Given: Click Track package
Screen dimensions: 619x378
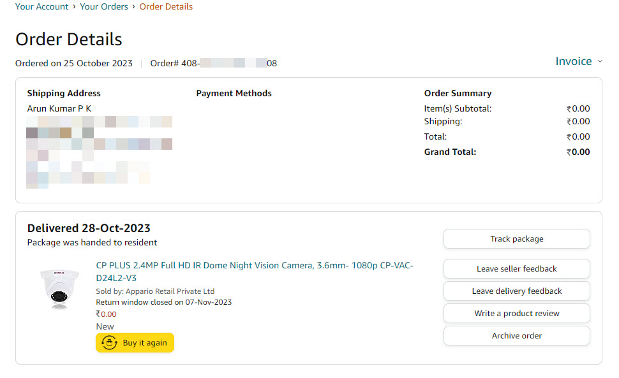Looking at the screenshot, I should pyautogui.click(x=516, y=238).
